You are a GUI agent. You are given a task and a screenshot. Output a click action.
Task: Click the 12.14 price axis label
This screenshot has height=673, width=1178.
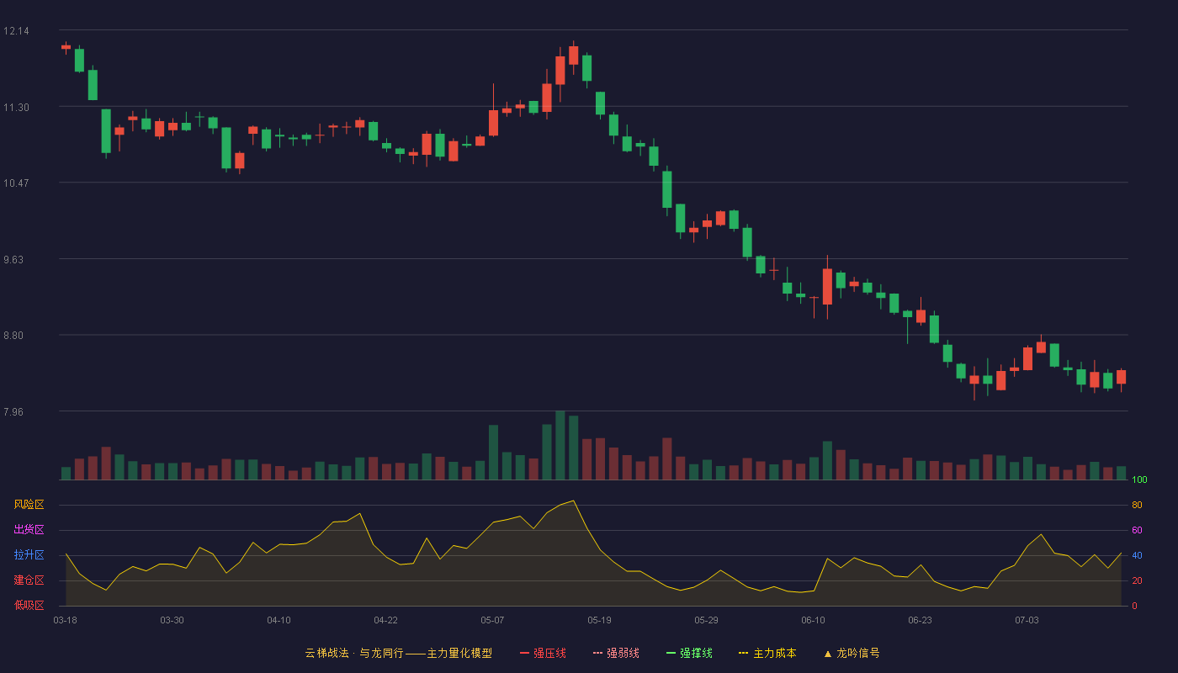(16, 31)
